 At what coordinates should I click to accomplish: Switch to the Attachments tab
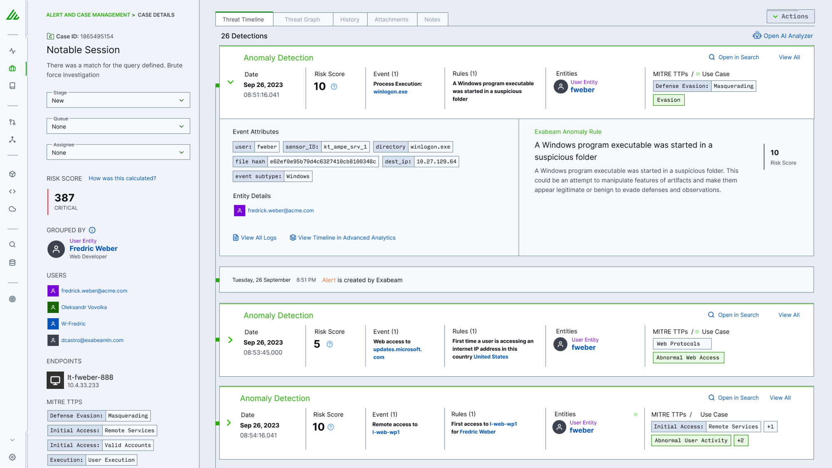point(391,20)
